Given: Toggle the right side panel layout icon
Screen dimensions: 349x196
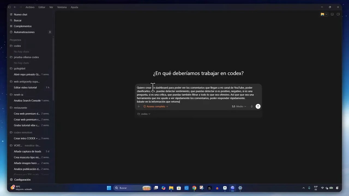Looking at the screenshot, I should 338,14.
